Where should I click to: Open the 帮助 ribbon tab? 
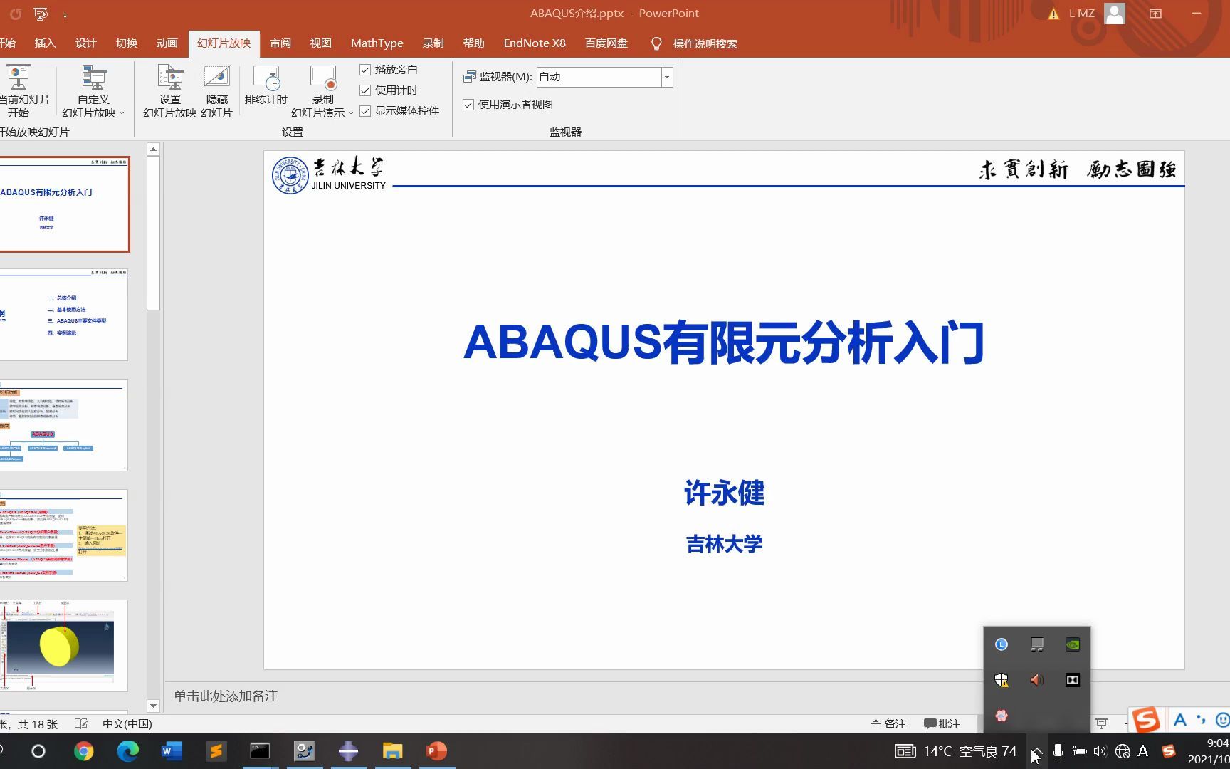(x=474, y=43)
